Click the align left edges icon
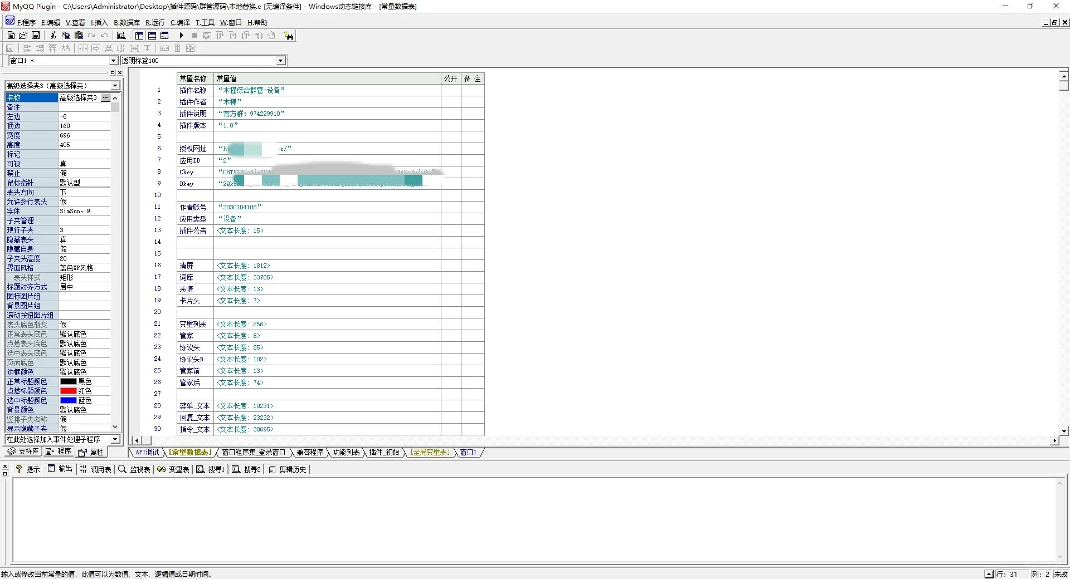The image size is (1070, 579). pos(26,48)
